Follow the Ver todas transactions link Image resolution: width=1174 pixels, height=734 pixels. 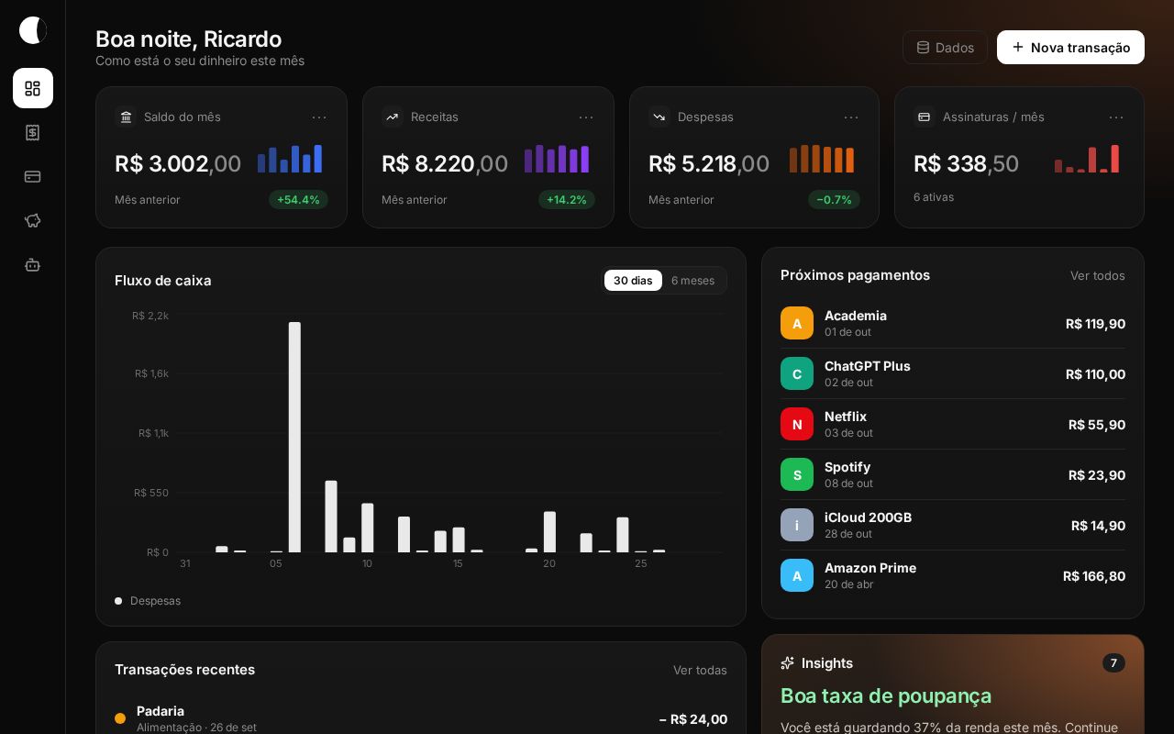(700, 670)
